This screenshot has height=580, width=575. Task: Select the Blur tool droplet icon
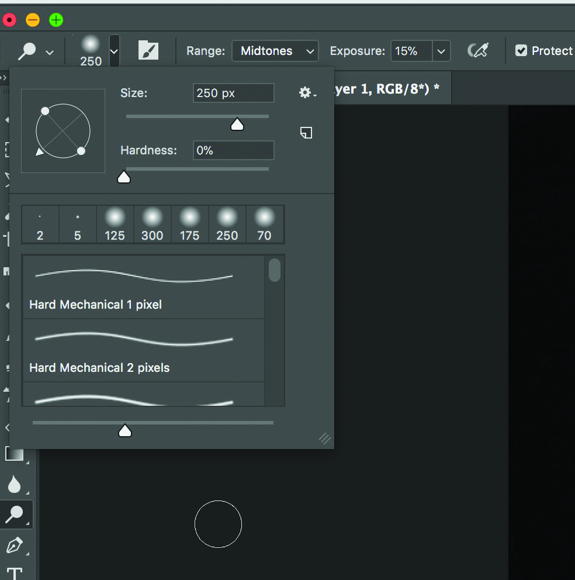14,484
